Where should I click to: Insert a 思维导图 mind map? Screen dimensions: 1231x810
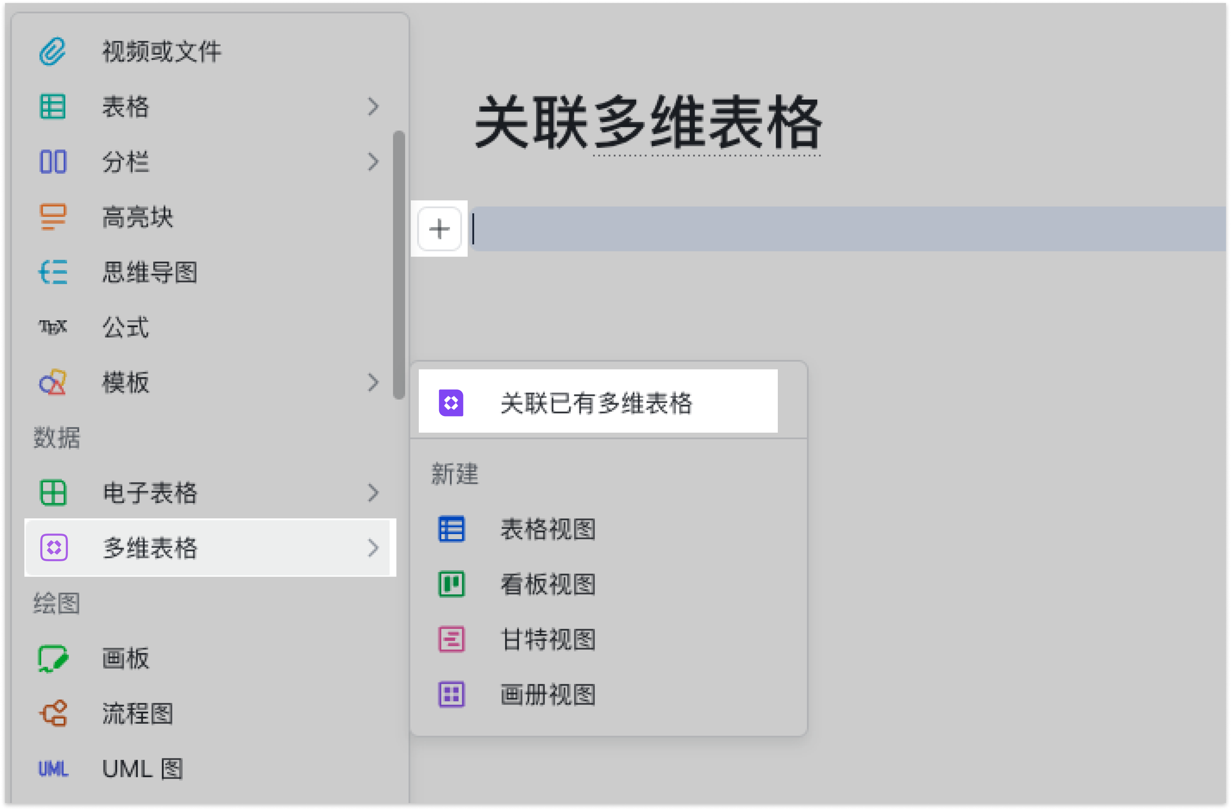(x=150, y=273)
